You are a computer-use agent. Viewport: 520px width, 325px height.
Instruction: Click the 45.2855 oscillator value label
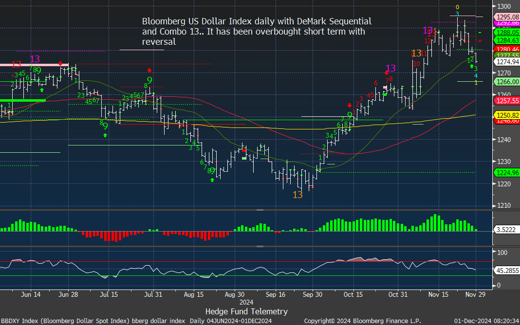coord(507,271)
